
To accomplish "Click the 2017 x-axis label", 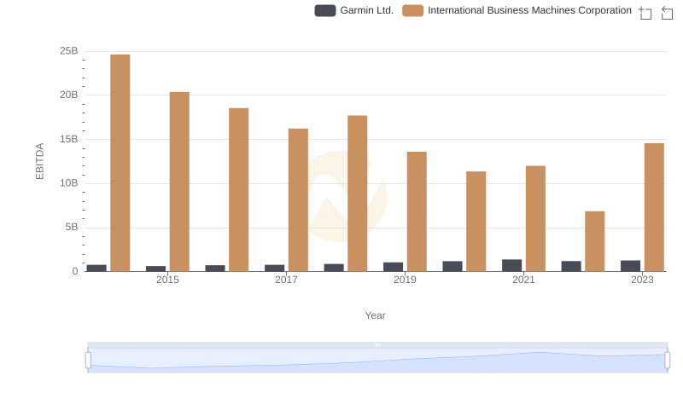I will click(x=286, y=280).
